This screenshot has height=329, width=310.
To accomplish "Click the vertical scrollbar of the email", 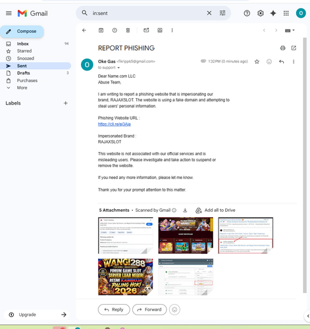I will (x=305, y=165).
